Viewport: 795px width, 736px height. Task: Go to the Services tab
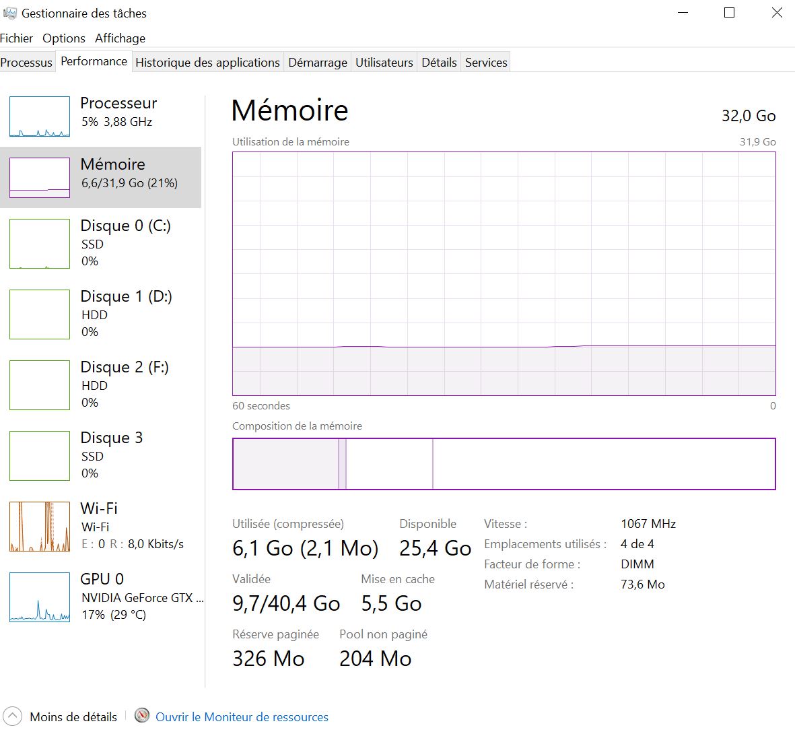click(x=486, y=63)
